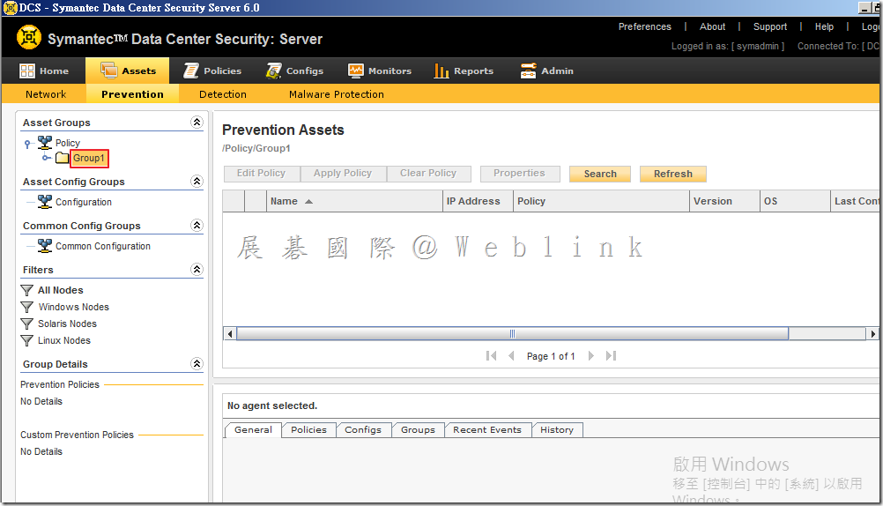Image resolution: width=883 pixels, height=506 pixels.
Task: Select Group1 in the asset tree
Action: 89,158
